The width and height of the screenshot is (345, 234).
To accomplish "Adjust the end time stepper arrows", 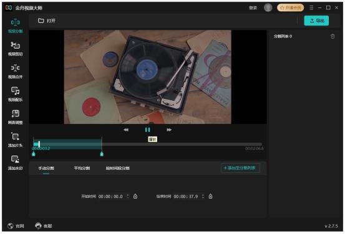I will click(x=203, y=196).
